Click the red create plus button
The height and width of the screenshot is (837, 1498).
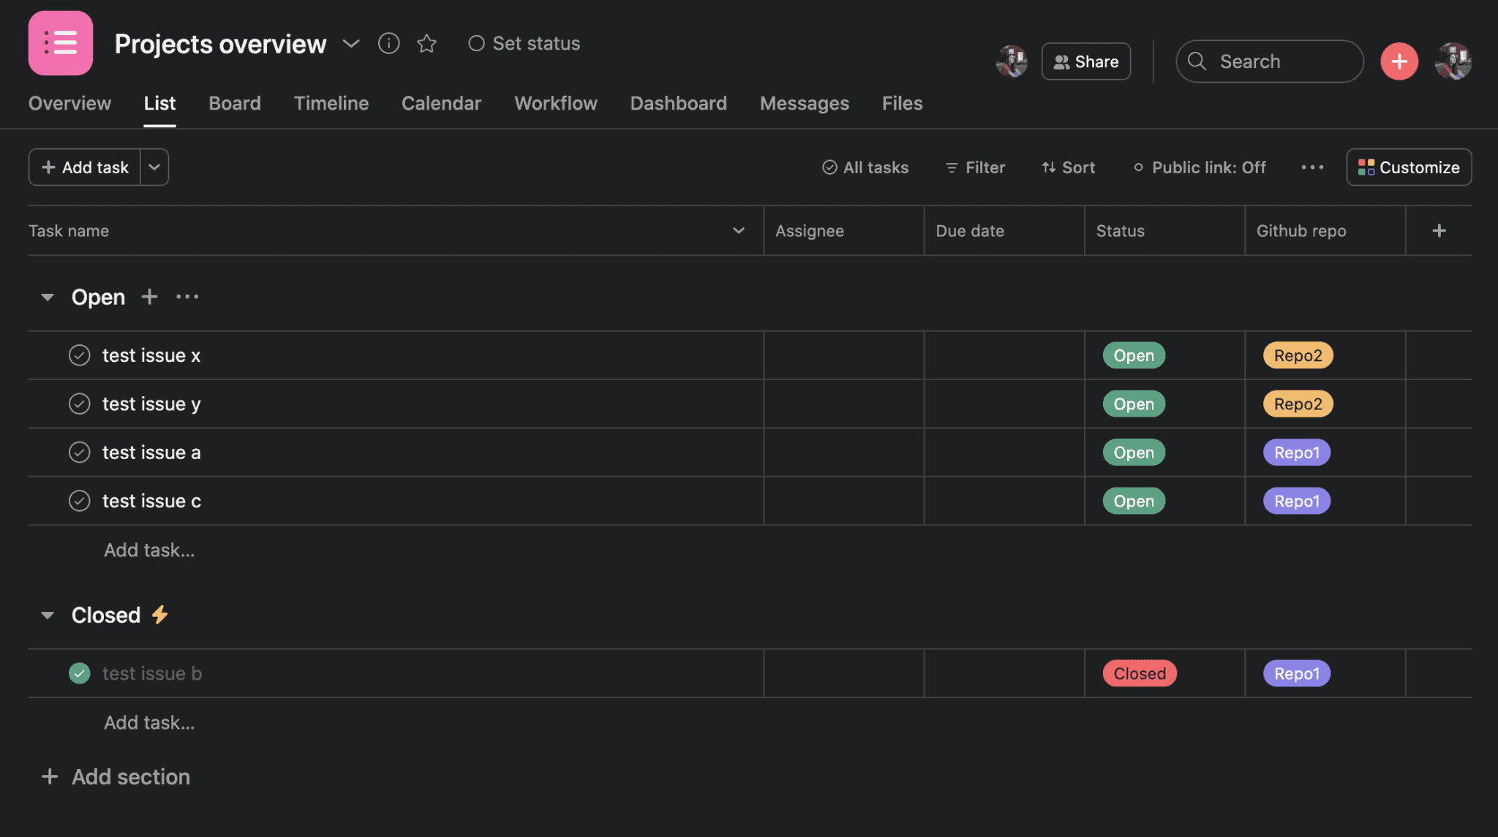point(1399,61)
